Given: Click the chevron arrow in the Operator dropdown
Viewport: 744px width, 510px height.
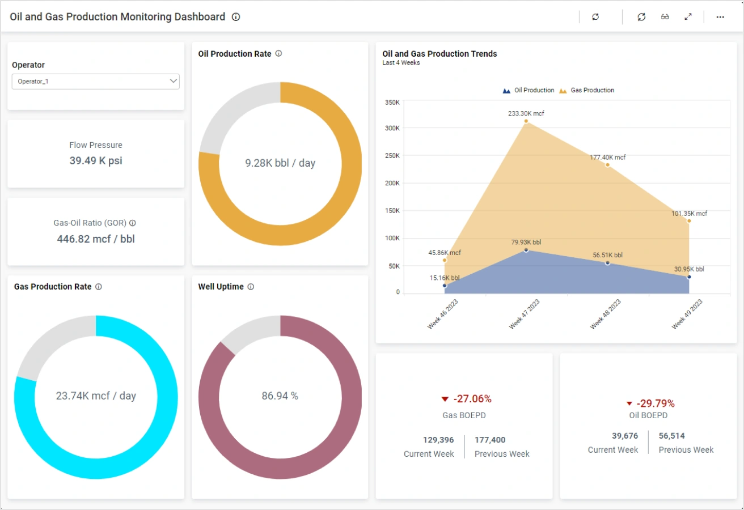Looking at the screenshot, I should [174, 82].
